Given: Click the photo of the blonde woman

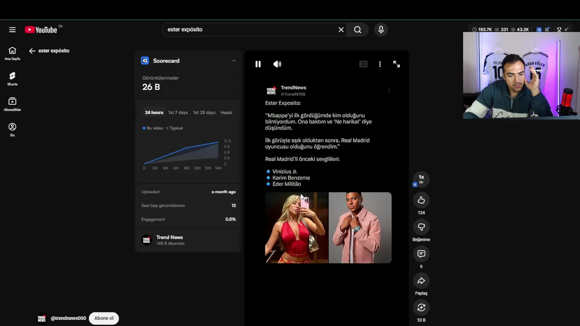Looking at the screenshot, I should (x=296, y=228).
